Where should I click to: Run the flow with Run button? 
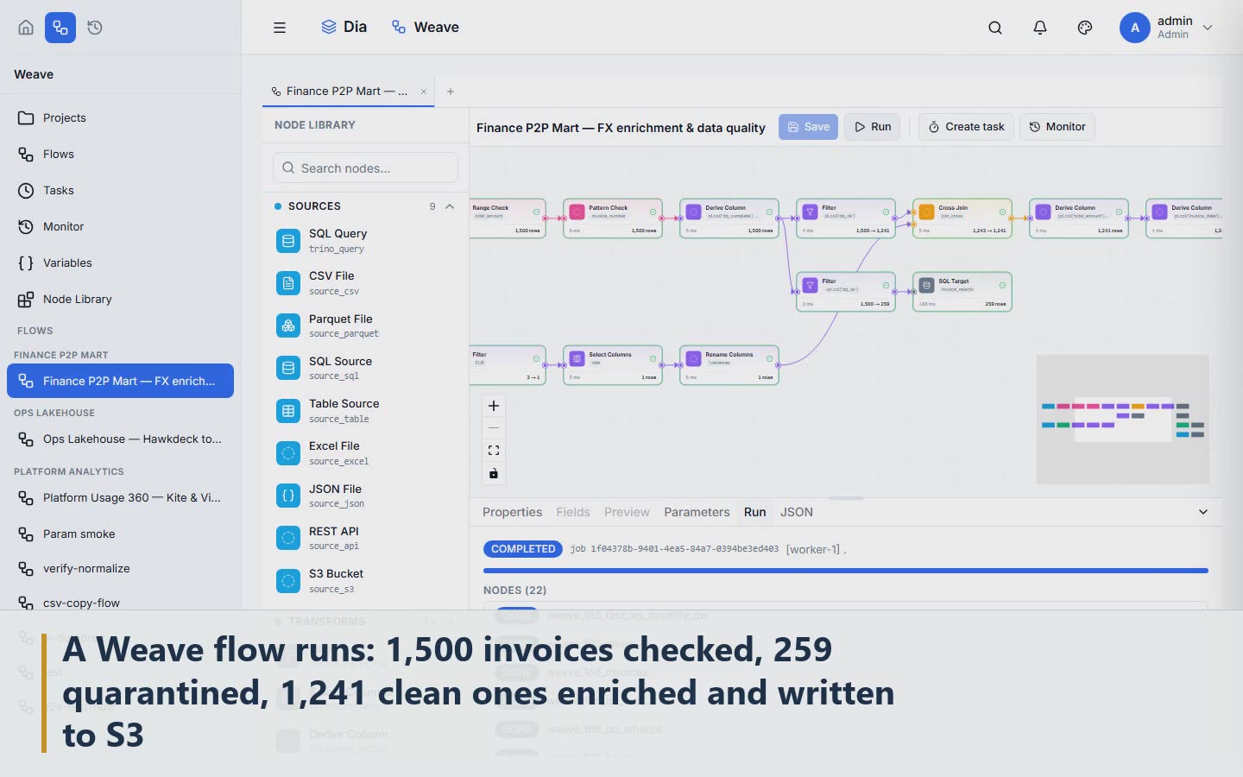tap(873, 127)
